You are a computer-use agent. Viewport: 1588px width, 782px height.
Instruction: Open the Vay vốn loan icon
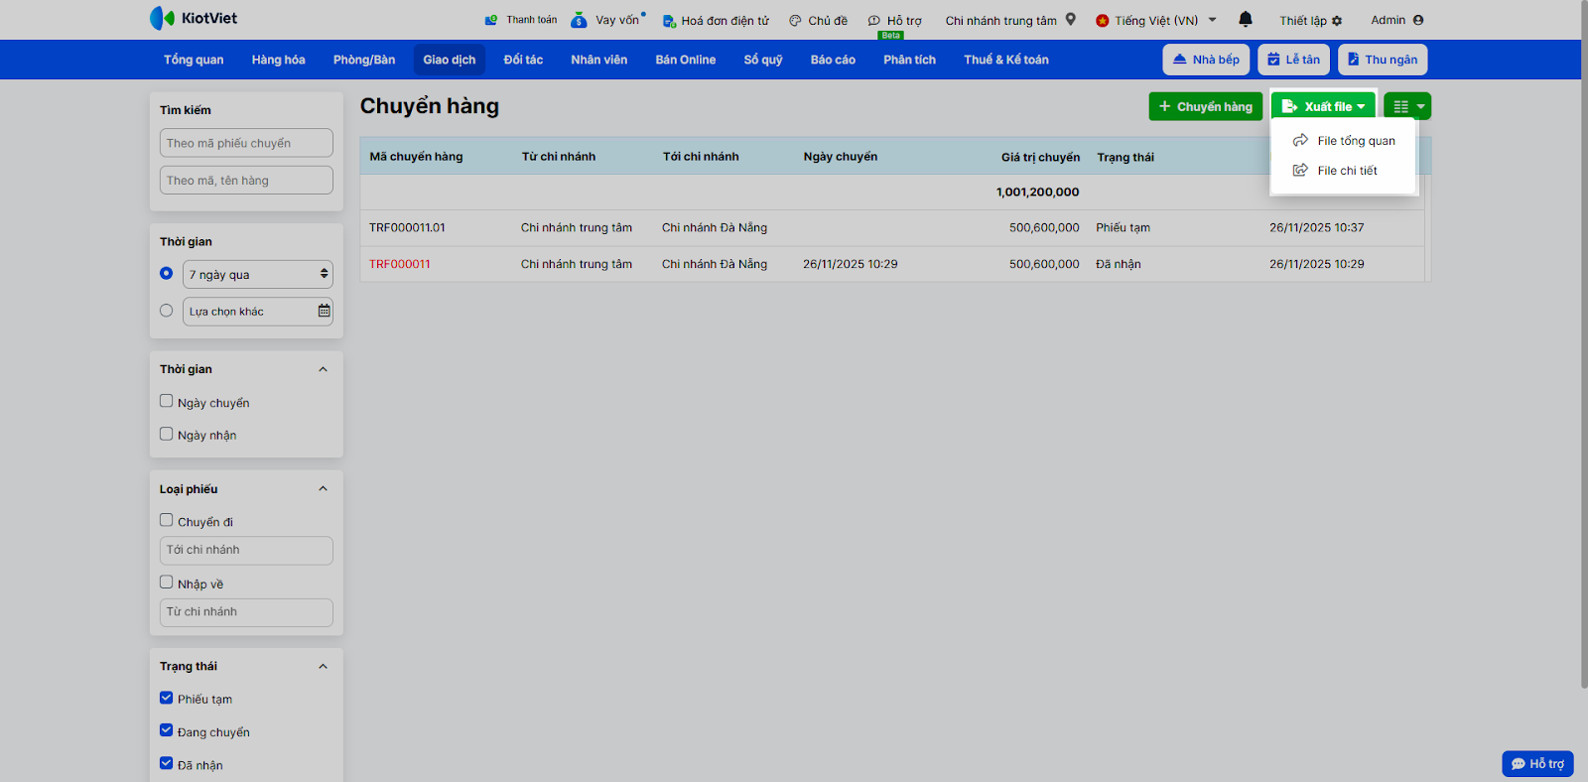(x=579, y=20)
